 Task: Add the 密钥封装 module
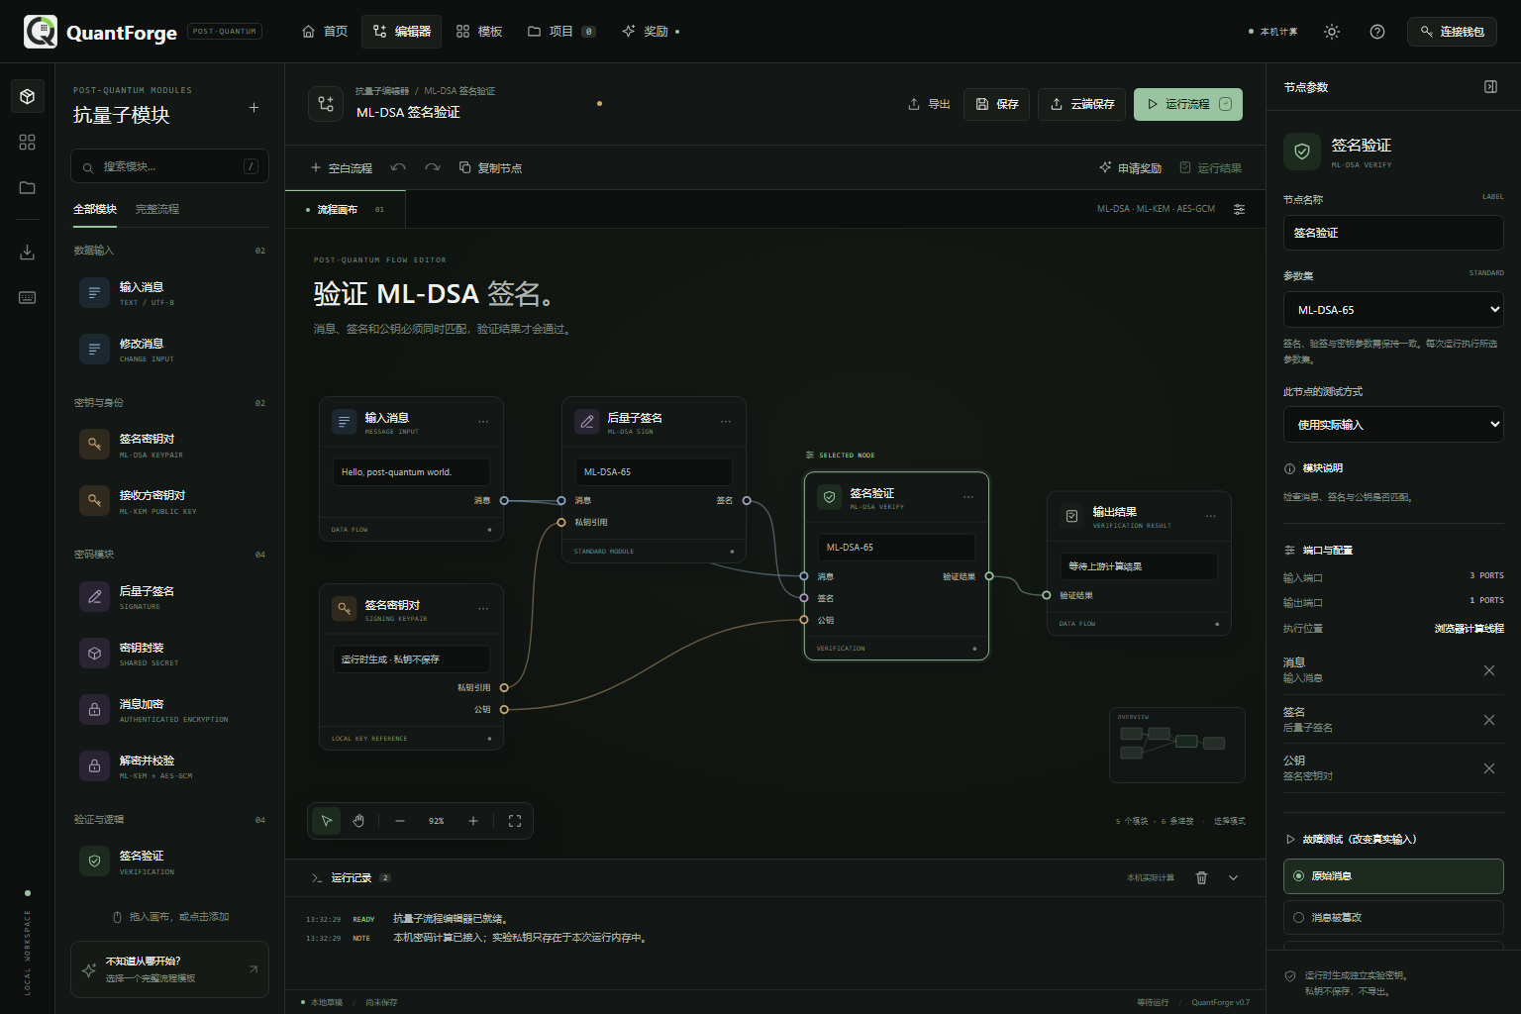click(x=170, y=654)
